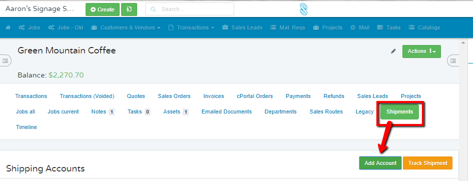
Task: Open Mat. Reqs in the navigation bar
Action: (288, 27)
